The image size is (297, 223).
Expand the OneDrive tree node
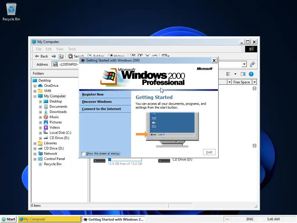tap(35, 86)
